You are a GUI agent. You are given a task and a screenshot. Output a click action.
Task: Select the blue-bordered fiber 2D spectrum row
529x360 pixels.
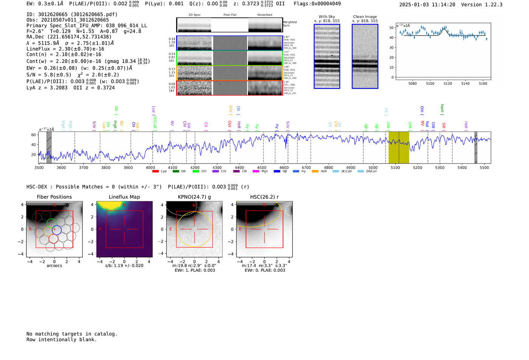point(230,43)
